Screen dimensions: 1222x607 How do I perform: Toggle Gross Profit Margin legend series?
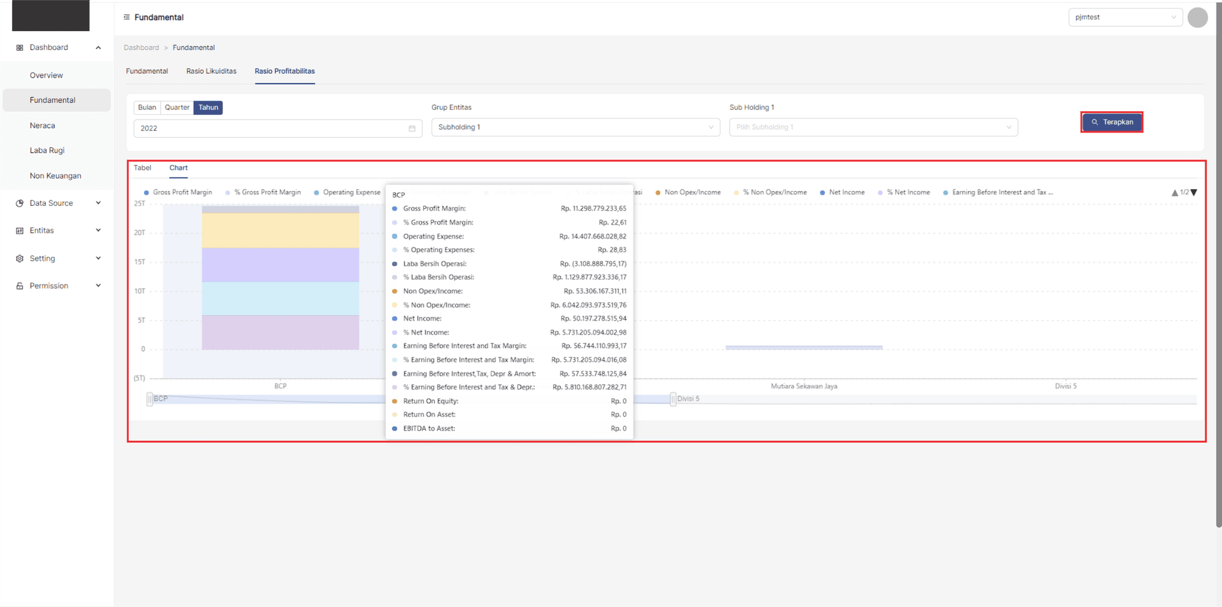tap(178, 192)
